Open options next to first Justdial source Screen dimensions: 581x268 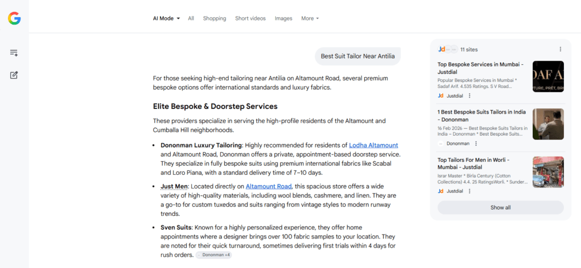coord(469,96)
